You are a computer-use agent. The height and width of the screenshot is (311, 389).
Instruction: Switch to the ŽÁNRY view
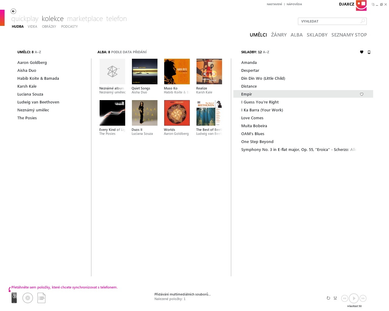click(x=279, y=35)
